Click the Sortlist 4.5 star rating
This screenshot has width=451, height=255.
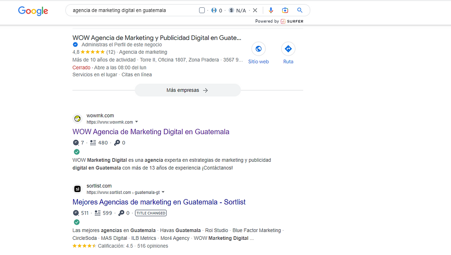click(84, 246)
